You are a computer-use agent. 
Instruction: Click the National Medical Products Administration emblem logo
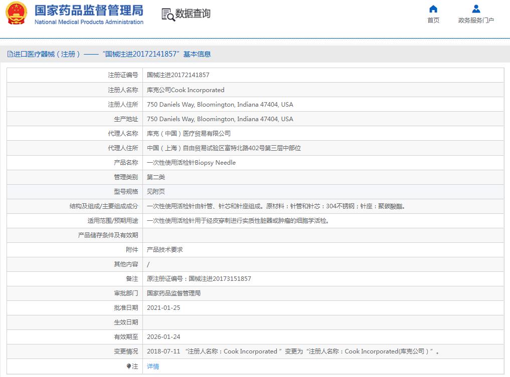[17, 15]
